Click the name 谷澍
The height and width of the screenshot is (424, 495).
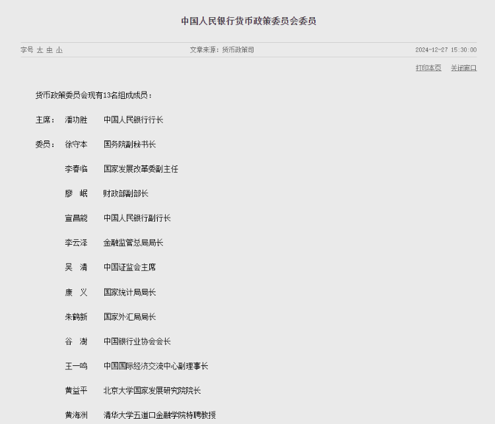[76, 342]
